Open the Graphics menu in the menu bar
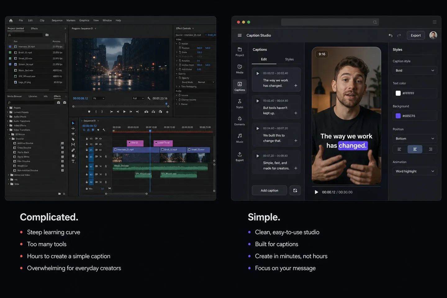Image resolution: width=447 pixels, height=298 pixels. 84,20
